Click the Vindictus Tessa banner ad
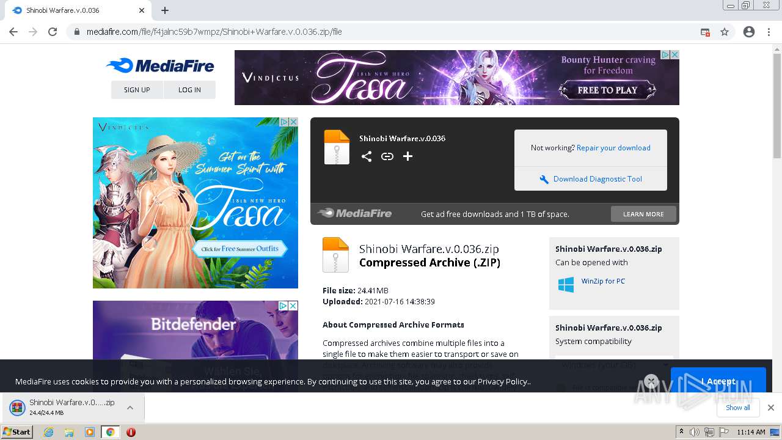Image resolution: width=782 pixels, height=440 pixels. point(457,78)
